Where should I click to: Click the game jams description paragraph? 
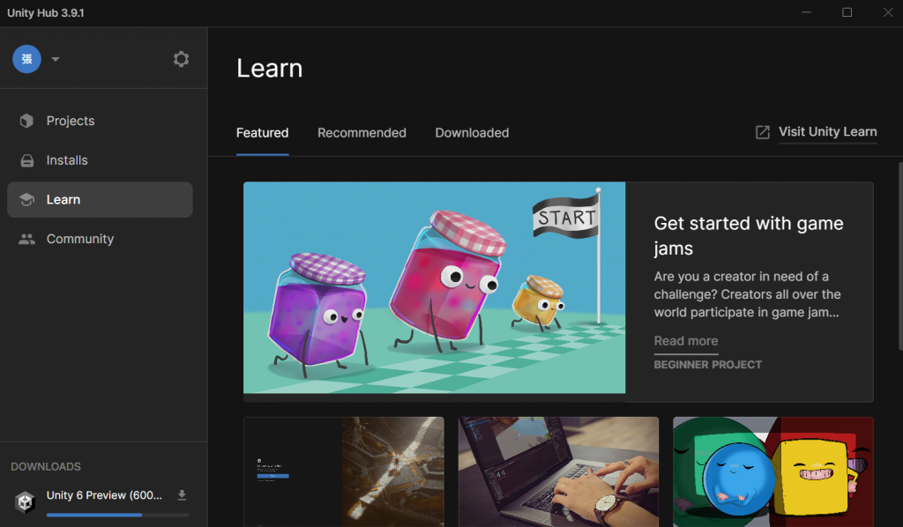pyautogui.click(x=747, y=294)
